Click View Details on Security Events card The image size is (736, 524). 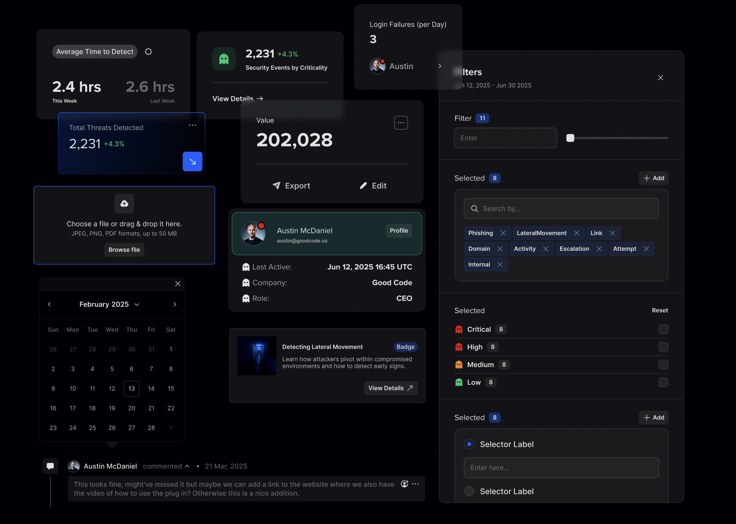pyautogui.click(x=237, y=99)
